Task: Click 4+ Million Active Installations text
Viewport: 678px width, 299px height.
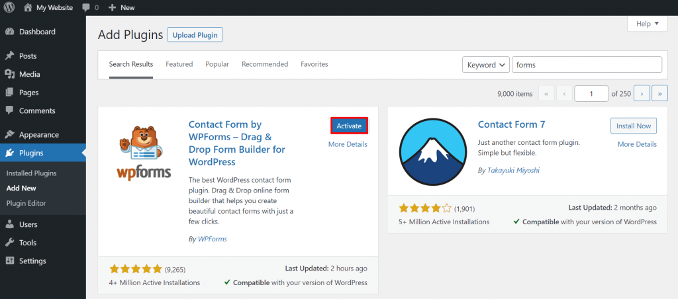Action: (155, 282)
